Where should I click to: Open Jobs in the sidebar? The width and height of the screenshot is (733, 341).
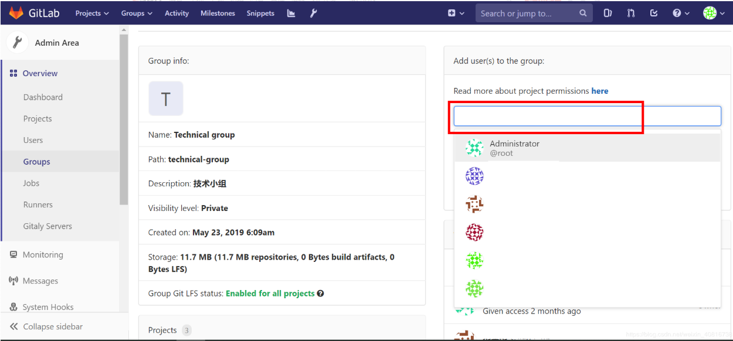click(x=31, y=183)
